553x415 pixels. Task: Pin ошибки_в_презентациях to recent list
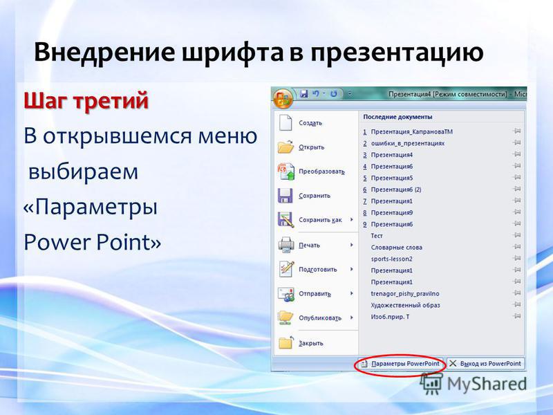point(516,143)
